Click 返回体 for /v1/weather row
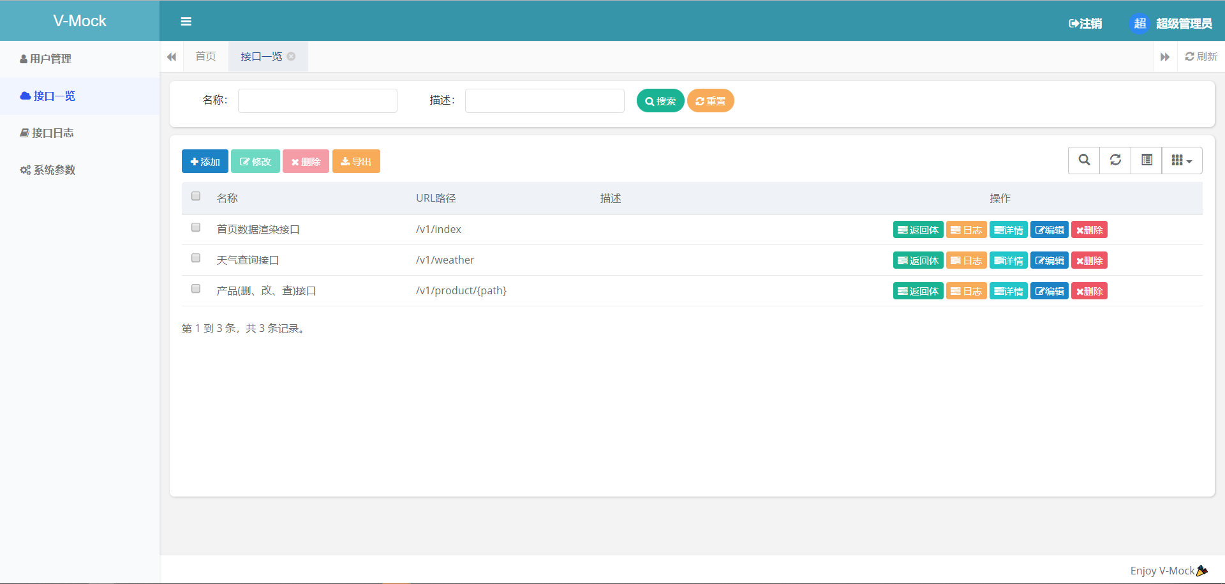The width and height of the screenshot is (1225, 584). (x=918, y=260)
